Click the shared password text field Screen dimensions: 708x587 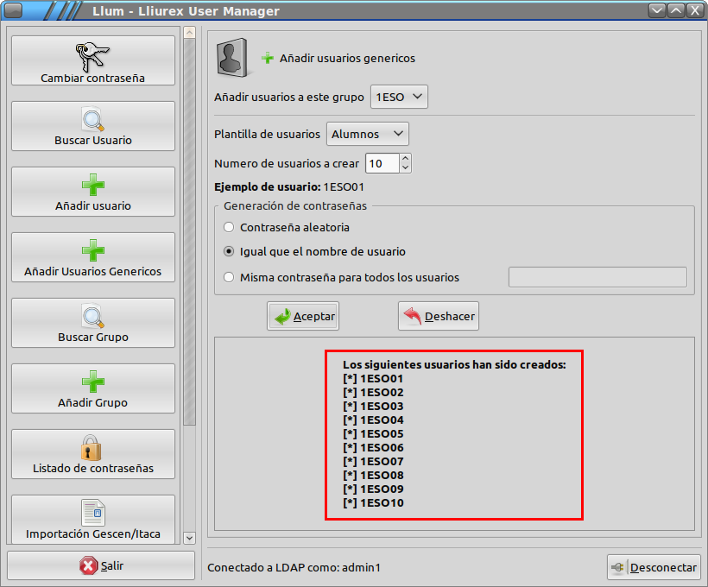pos(597,277)
